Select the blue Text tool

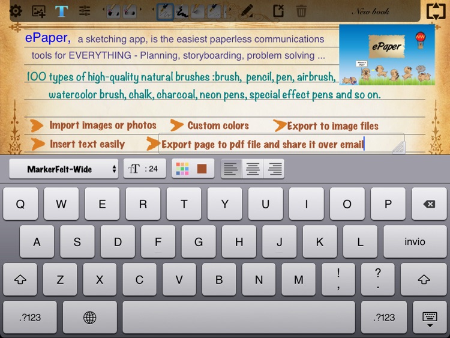(61, 11)
